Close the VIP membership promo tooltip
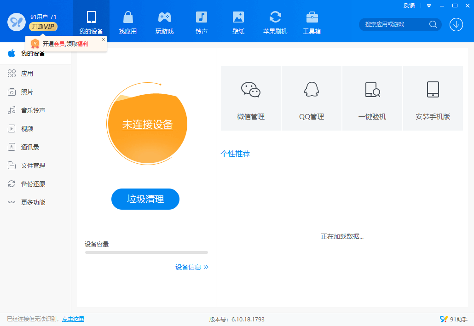The image size is (474, 326). [x=103, y=40]
